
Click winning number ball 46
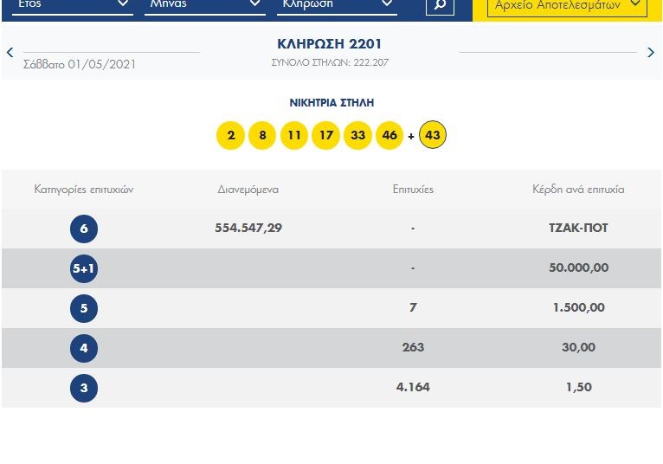(389, 136)
